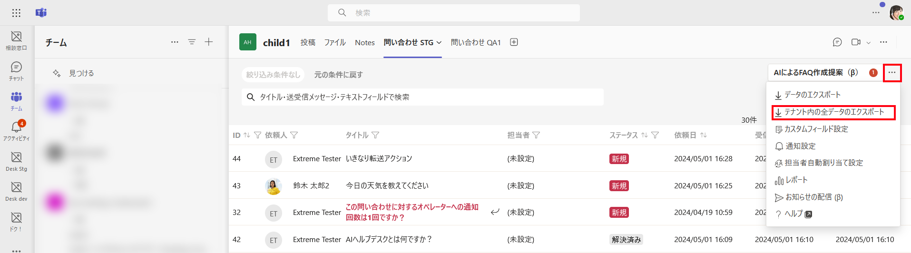Start a meeting with the video icon
Screen dimensions: 911x253
pos(856,42)
